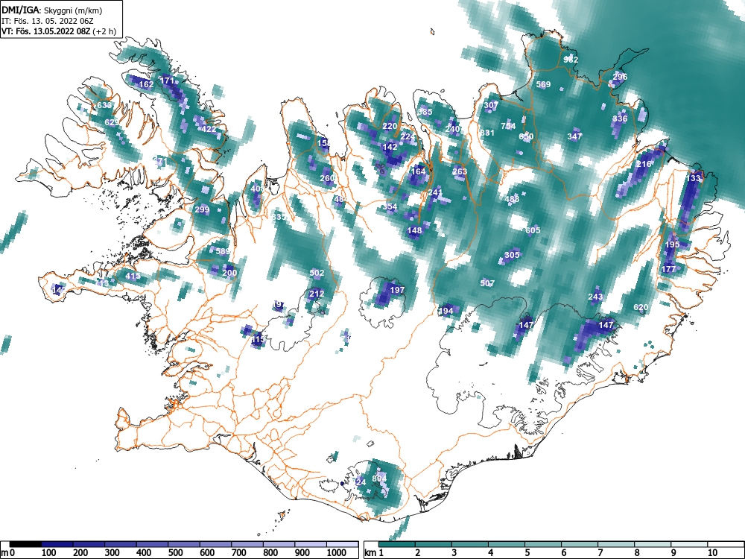Select the '804' value on the southern glacier

(x=379, y=479)
